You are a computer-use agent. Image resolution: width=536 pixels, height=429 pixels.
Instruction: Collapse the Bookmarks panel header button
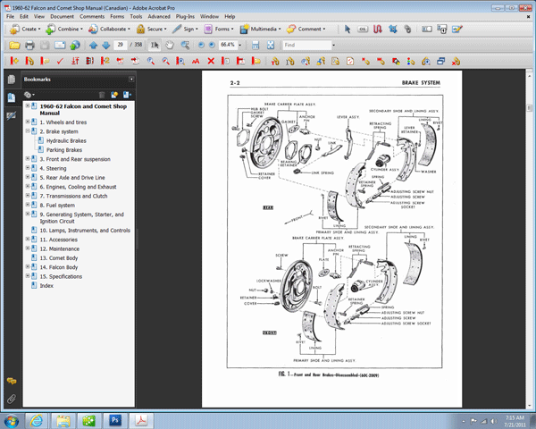[131, 80]
